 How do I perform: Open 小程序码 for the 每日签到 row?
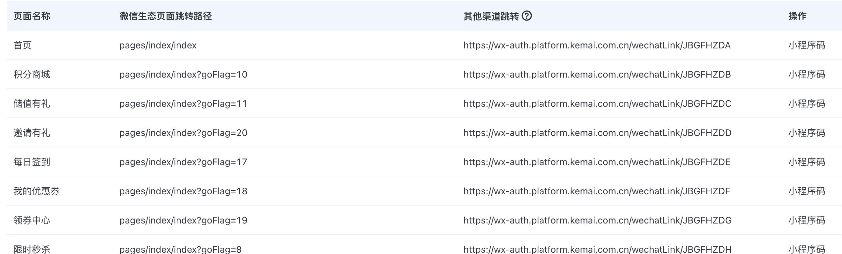coord(807,162)
